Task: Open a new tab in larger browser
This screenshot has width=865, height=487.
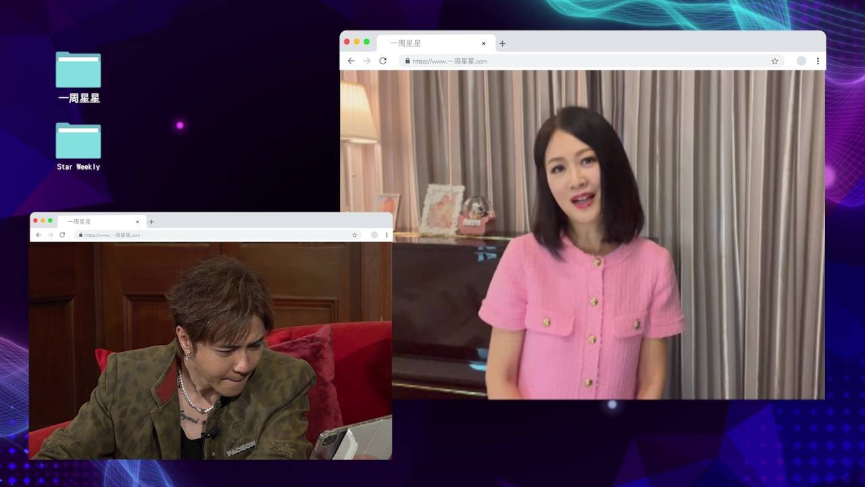Action: (x=502, y=43)
